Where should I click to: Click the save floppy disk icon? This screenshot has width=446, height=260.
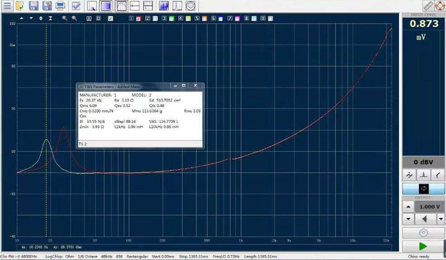(33, 6)
